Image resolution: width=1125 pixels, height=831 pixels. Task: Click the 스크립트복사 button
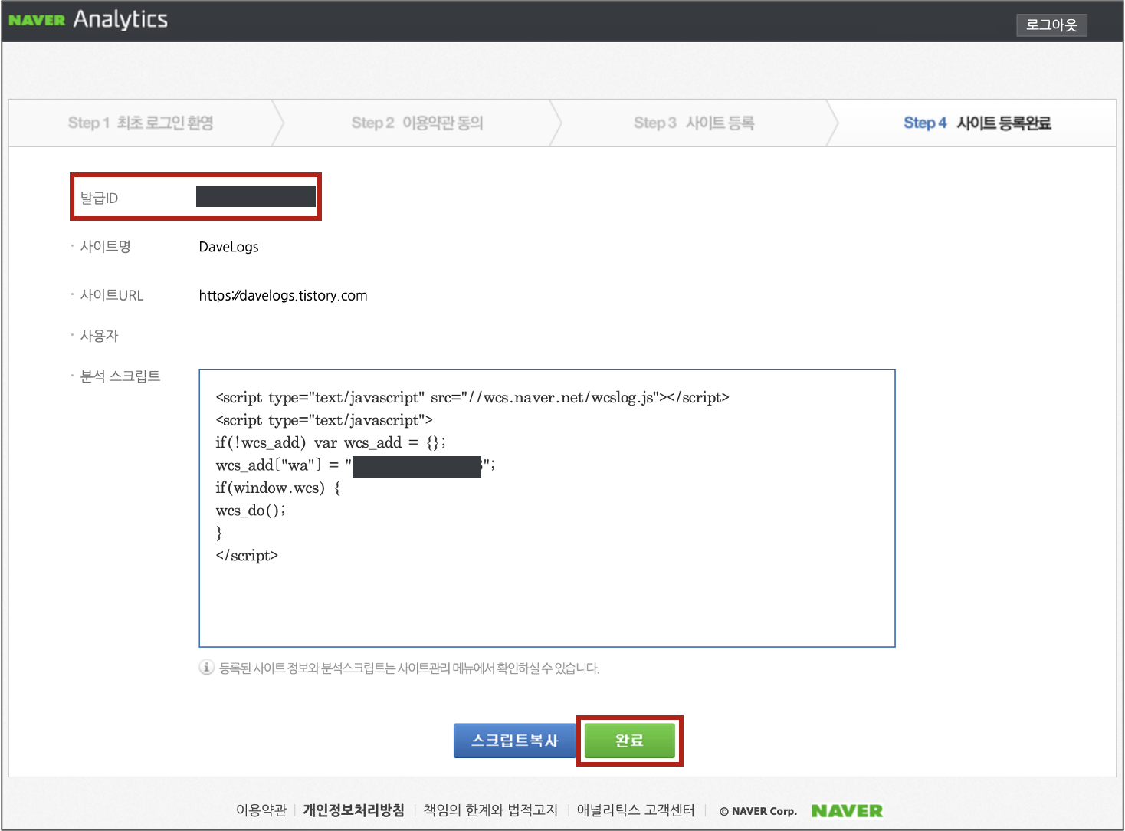[x=514, y=741]
